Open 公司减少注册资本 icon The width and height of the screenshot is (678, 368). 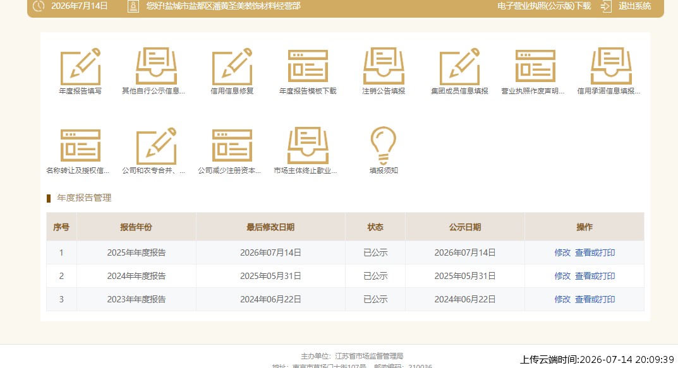click(x=232, y=146)
